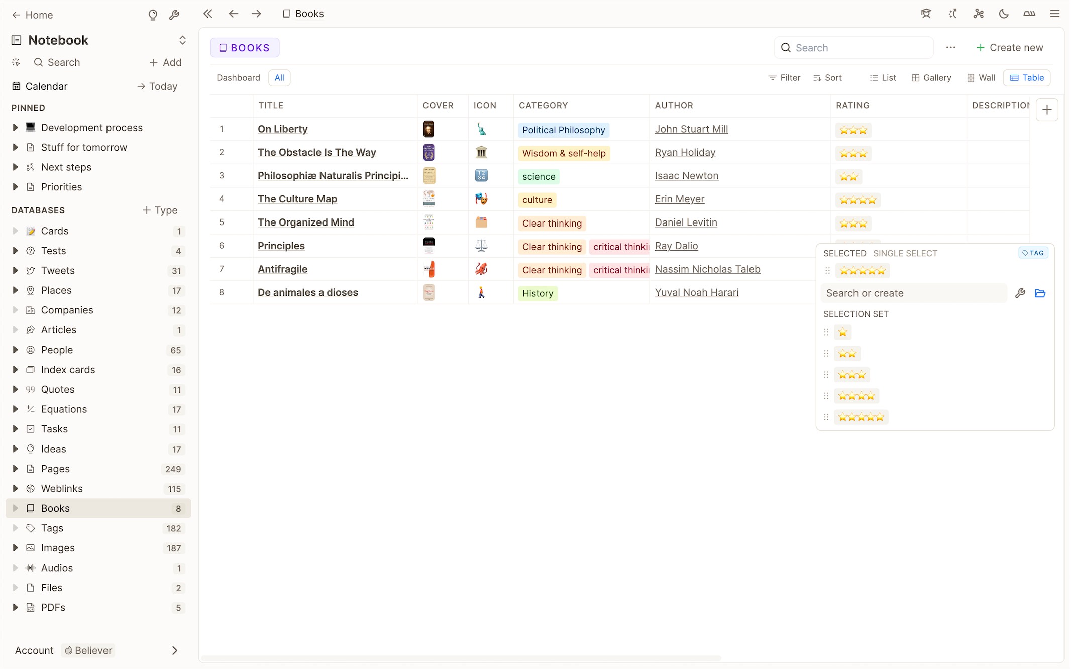Click the TAG badge in rating popup
The height and width of the screenshot is (669, 1071).
1033,253
